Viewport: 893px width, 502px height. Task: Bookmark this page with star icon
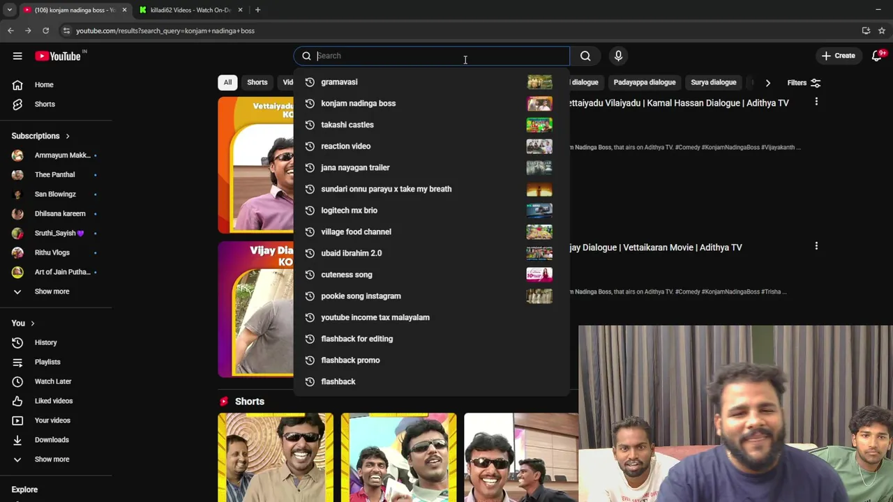tap(882, 31)
